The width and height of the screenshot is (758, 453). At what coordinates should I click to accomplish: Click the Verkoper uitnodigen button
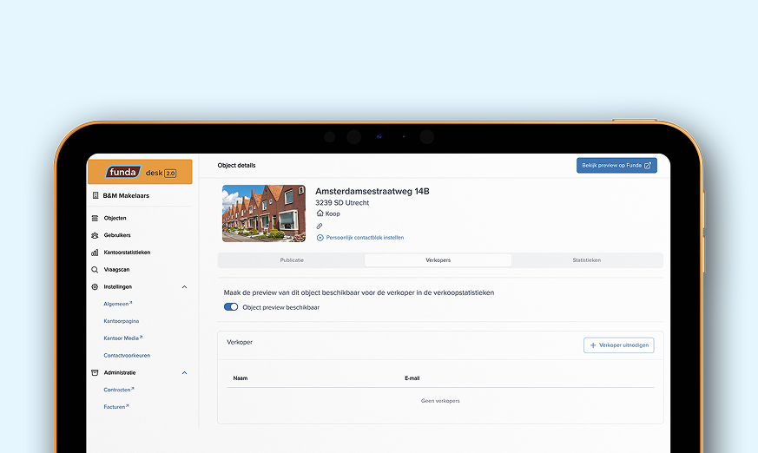click(619, 345)
